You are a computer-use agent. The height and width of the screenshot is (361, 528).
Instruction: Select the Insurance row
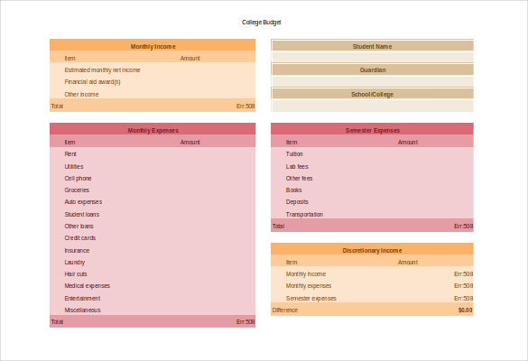[x=153, y=250]
